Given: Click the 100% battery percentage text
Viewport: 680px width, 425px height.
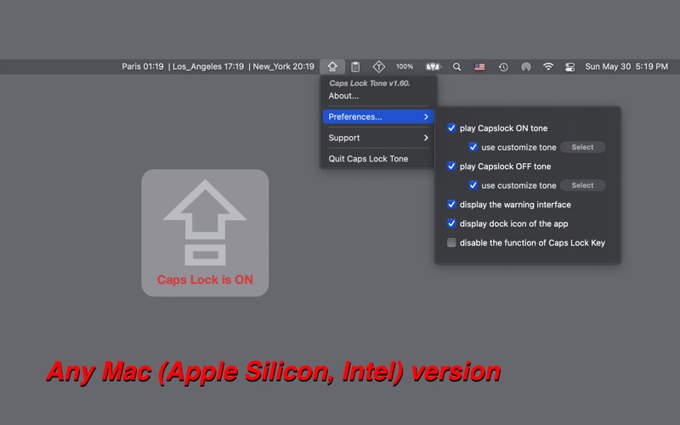Looking at the screenshot, I should pyautogui.click(x=405, y=67).
